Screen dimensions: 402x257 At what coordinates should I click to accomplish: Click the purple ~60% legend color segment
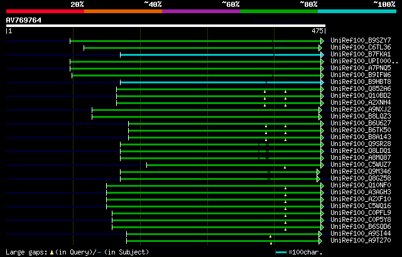click(201, 11)
